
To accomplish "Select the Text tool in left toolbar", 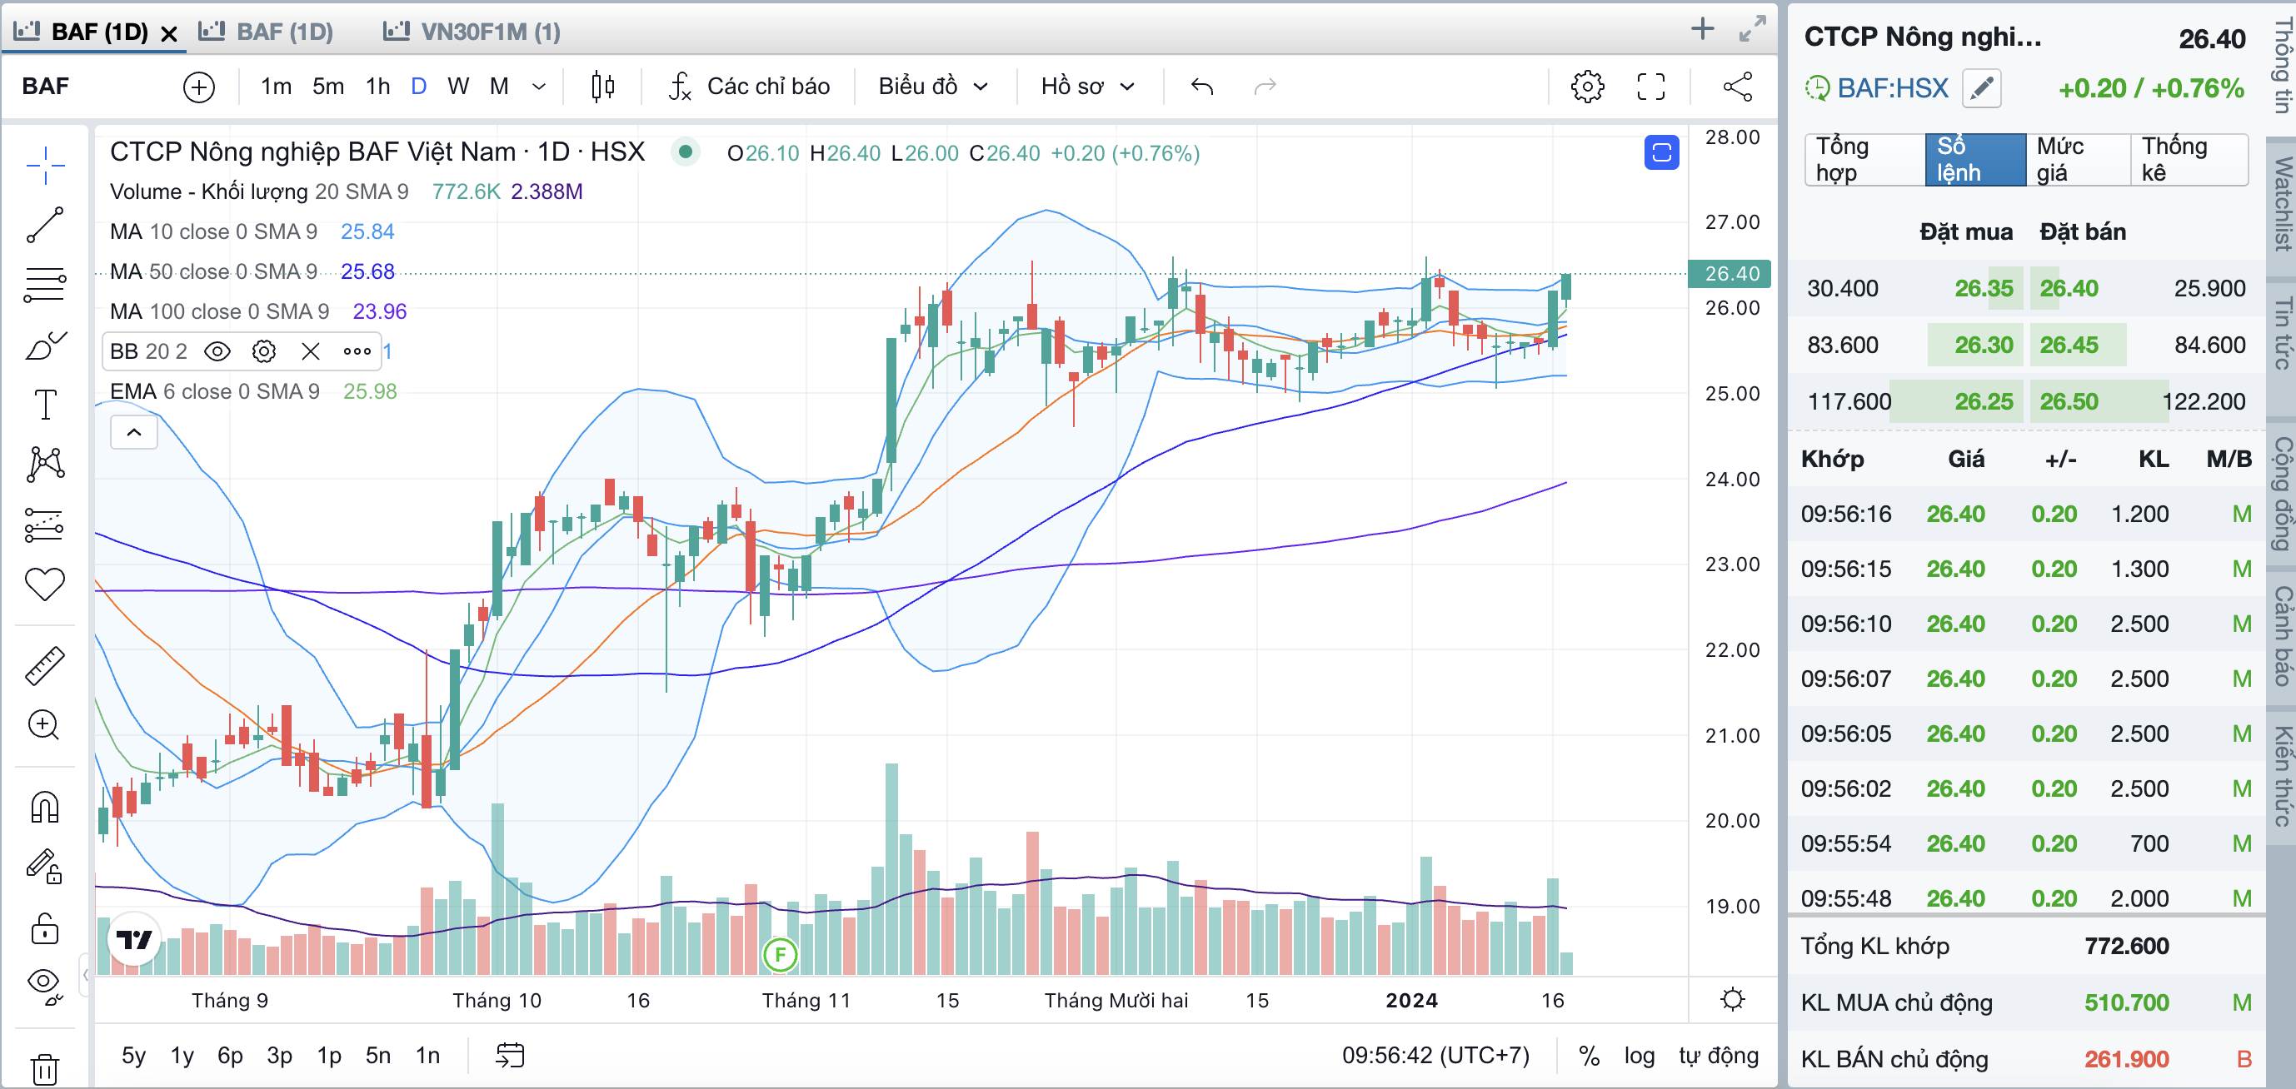I will coord(44,405).
